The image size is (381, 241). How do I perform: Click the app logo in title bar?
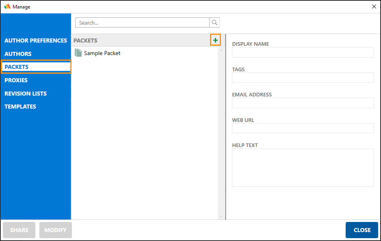pos(7,6)
